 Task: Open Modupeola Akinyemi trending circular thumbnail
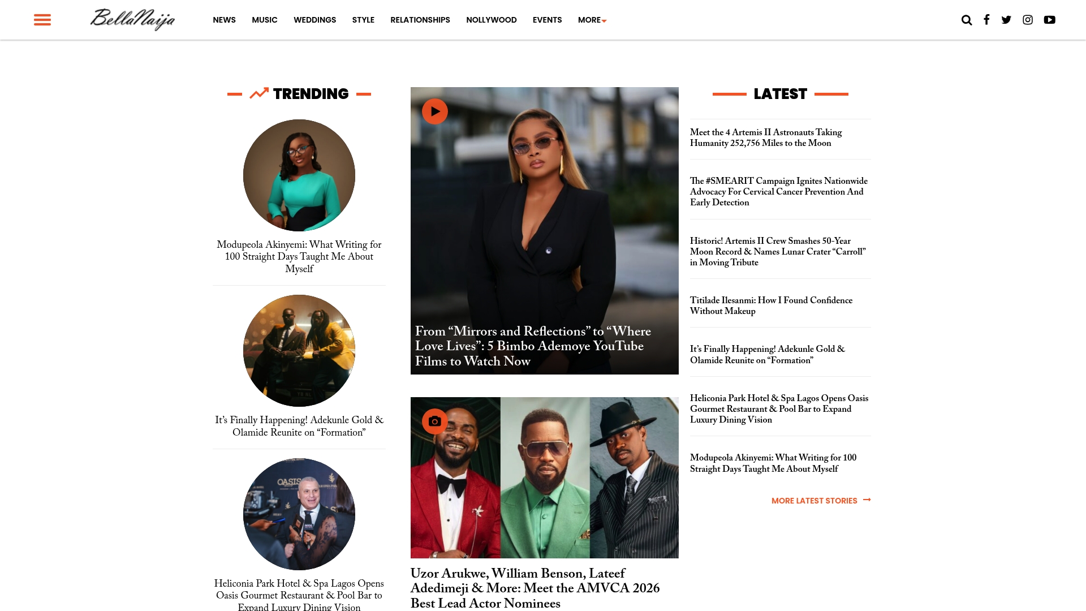click(299, 175)
